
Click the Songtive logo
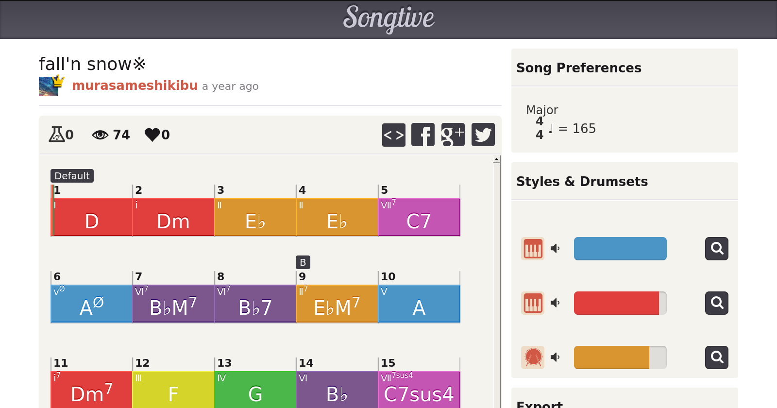388,18
